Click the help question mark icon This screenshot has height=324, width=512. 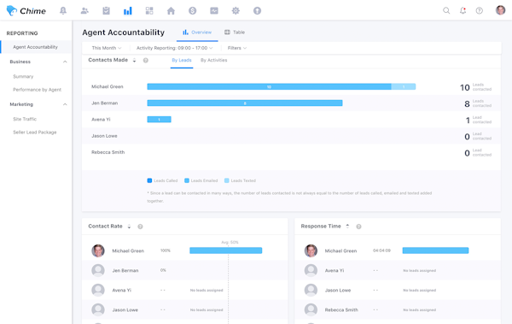479,11
